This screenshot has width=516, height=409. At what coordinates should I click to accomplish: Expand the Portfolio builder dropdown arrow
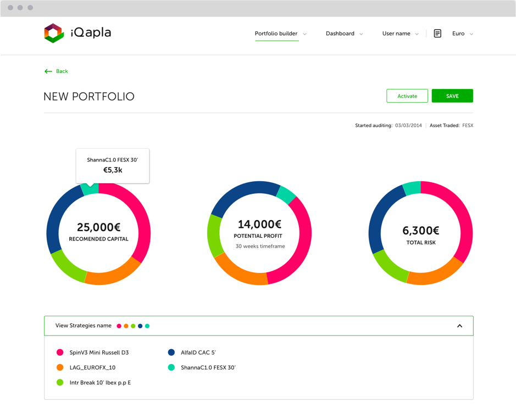tap(305, 34)
